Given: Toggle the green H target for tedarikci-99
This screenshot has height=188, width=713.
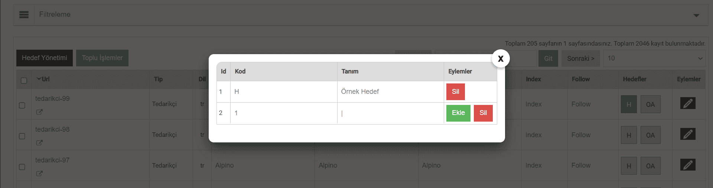Looking at the screenshot, I should tap(629, 105).
